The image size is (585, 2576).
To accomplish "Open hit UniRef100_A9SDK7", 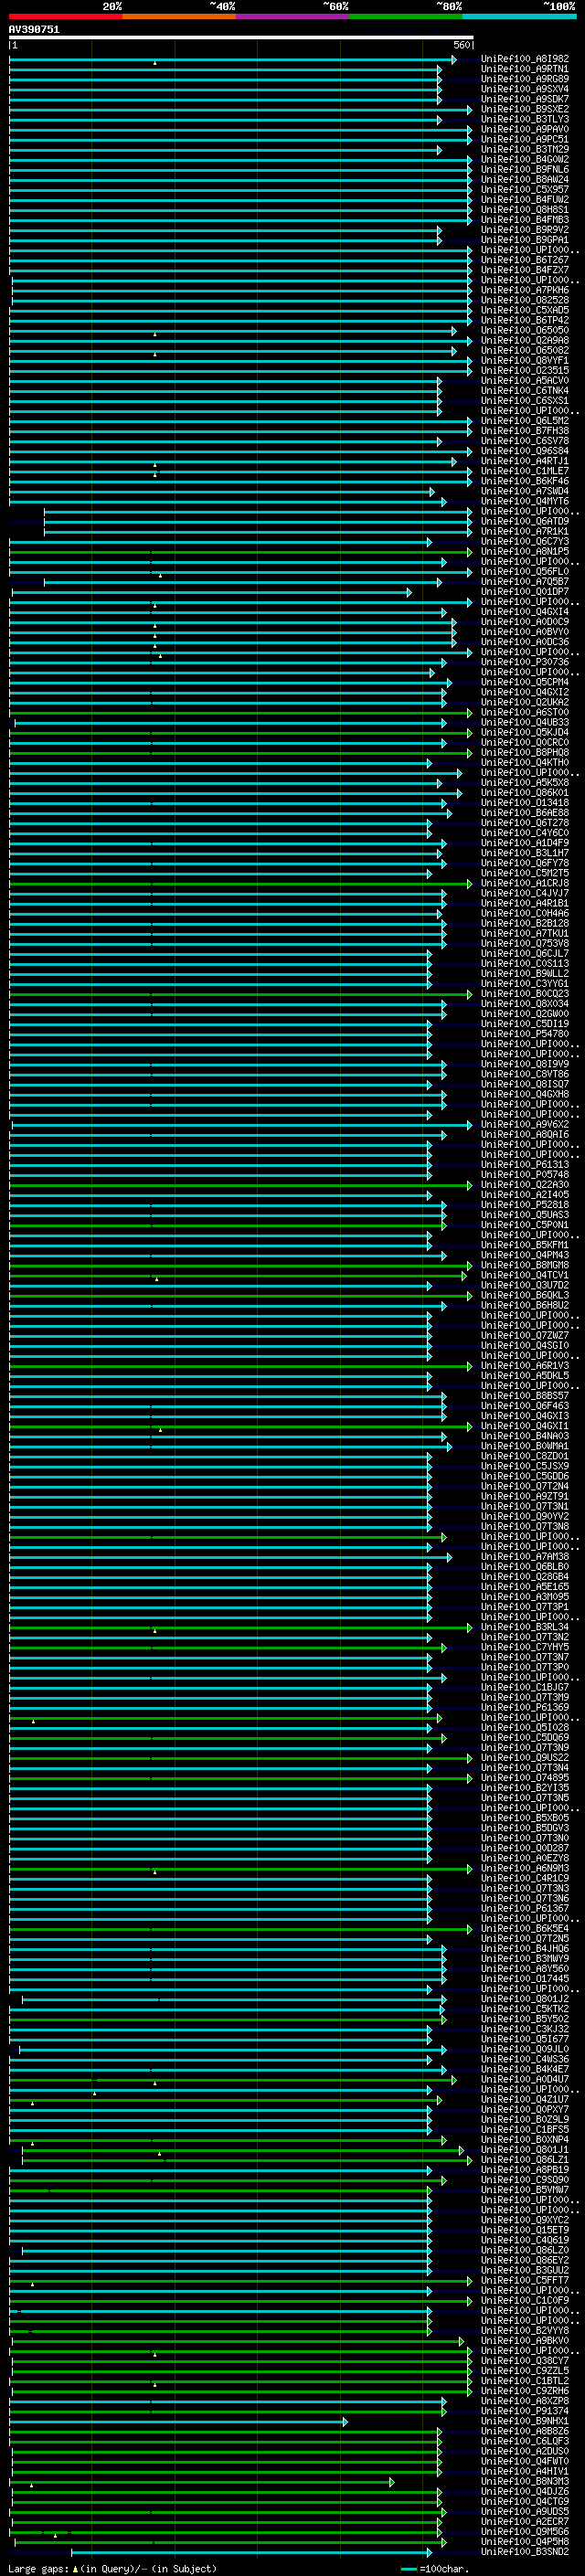I will click(x=525, y=99).
